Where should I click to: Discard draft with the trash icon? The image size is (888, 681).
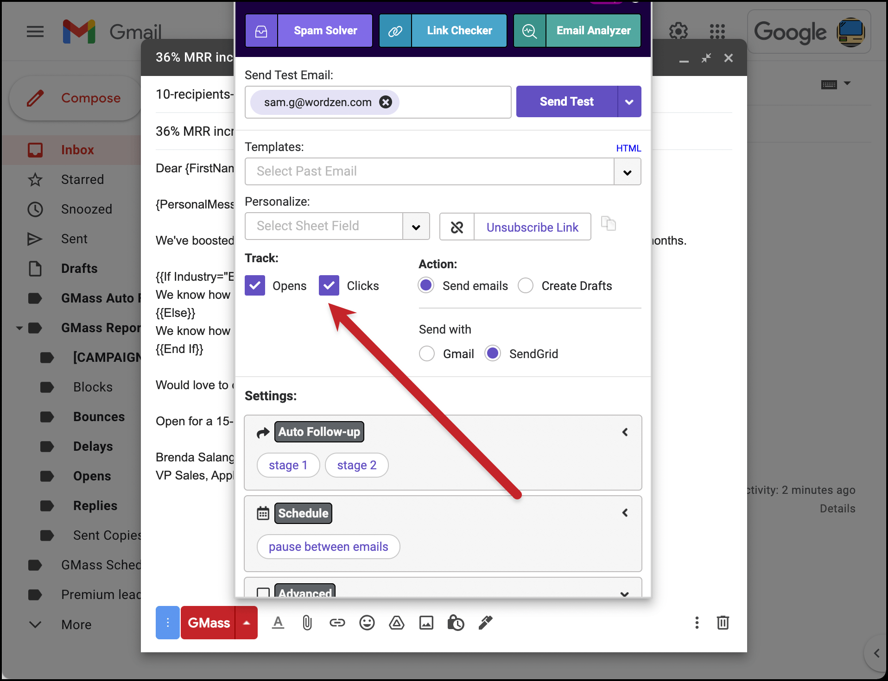pos(723,622)
